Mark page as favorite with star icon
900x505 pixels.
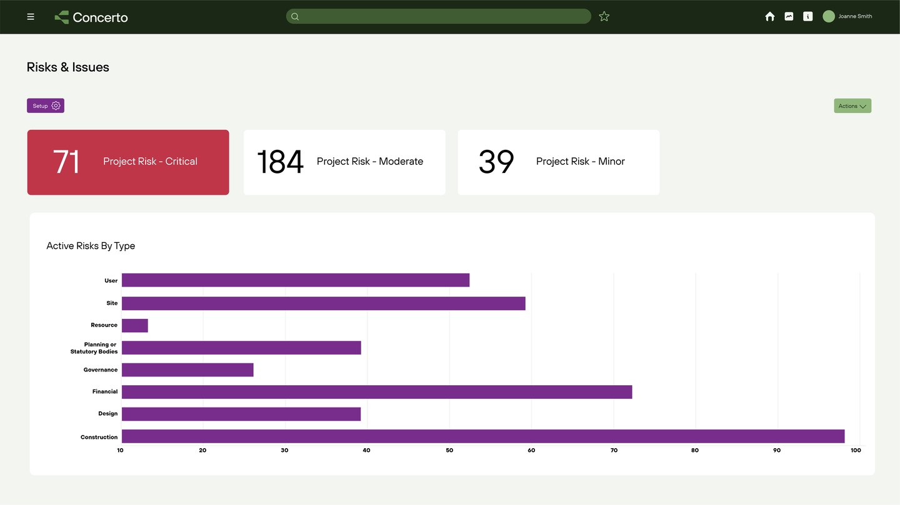[604, 17]
